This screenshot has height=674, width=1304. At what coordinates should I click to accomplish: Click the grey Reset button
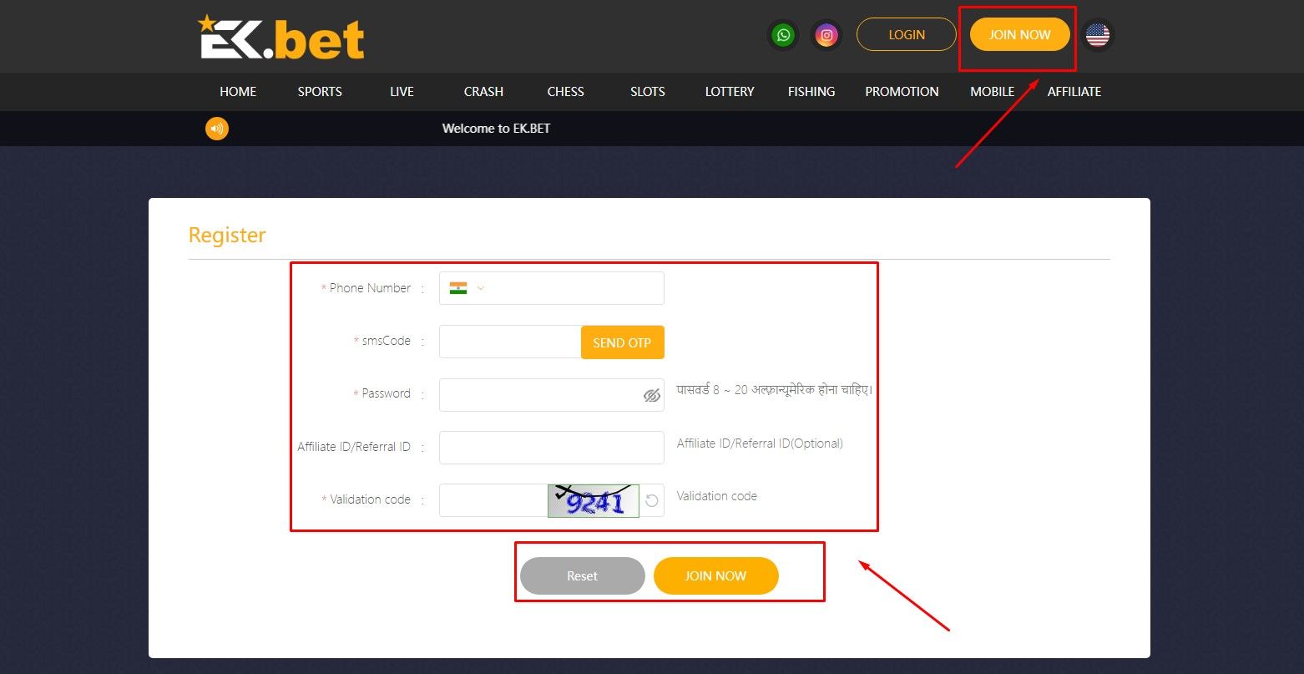[x=583, y=576]
